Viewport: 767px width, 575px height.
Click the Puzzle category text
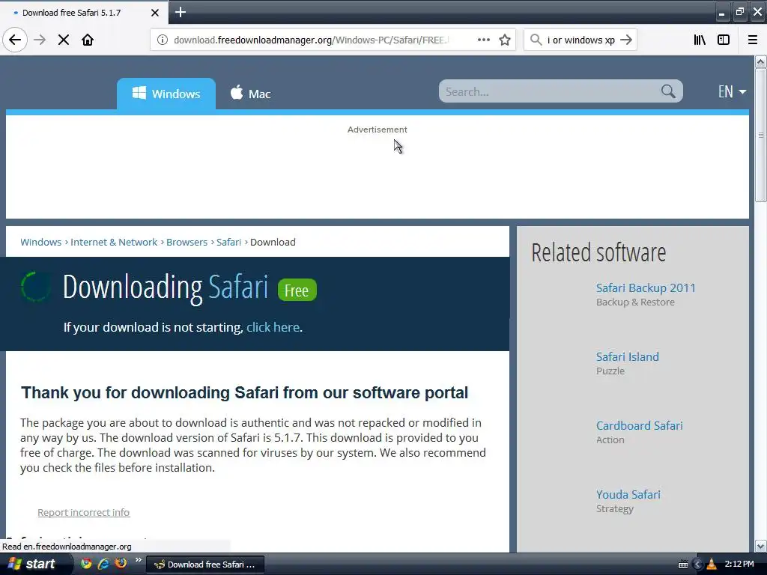click(x=610, y=371)
